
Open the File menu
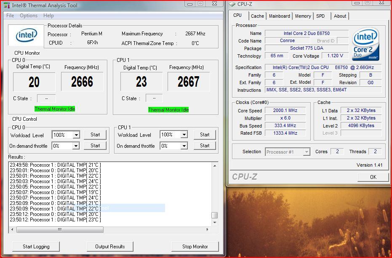click(10, 16)
